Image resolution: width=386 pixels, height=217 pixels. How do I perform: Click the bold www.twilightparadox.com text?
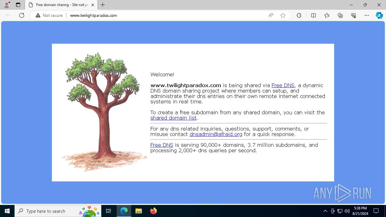click(186, 85)
